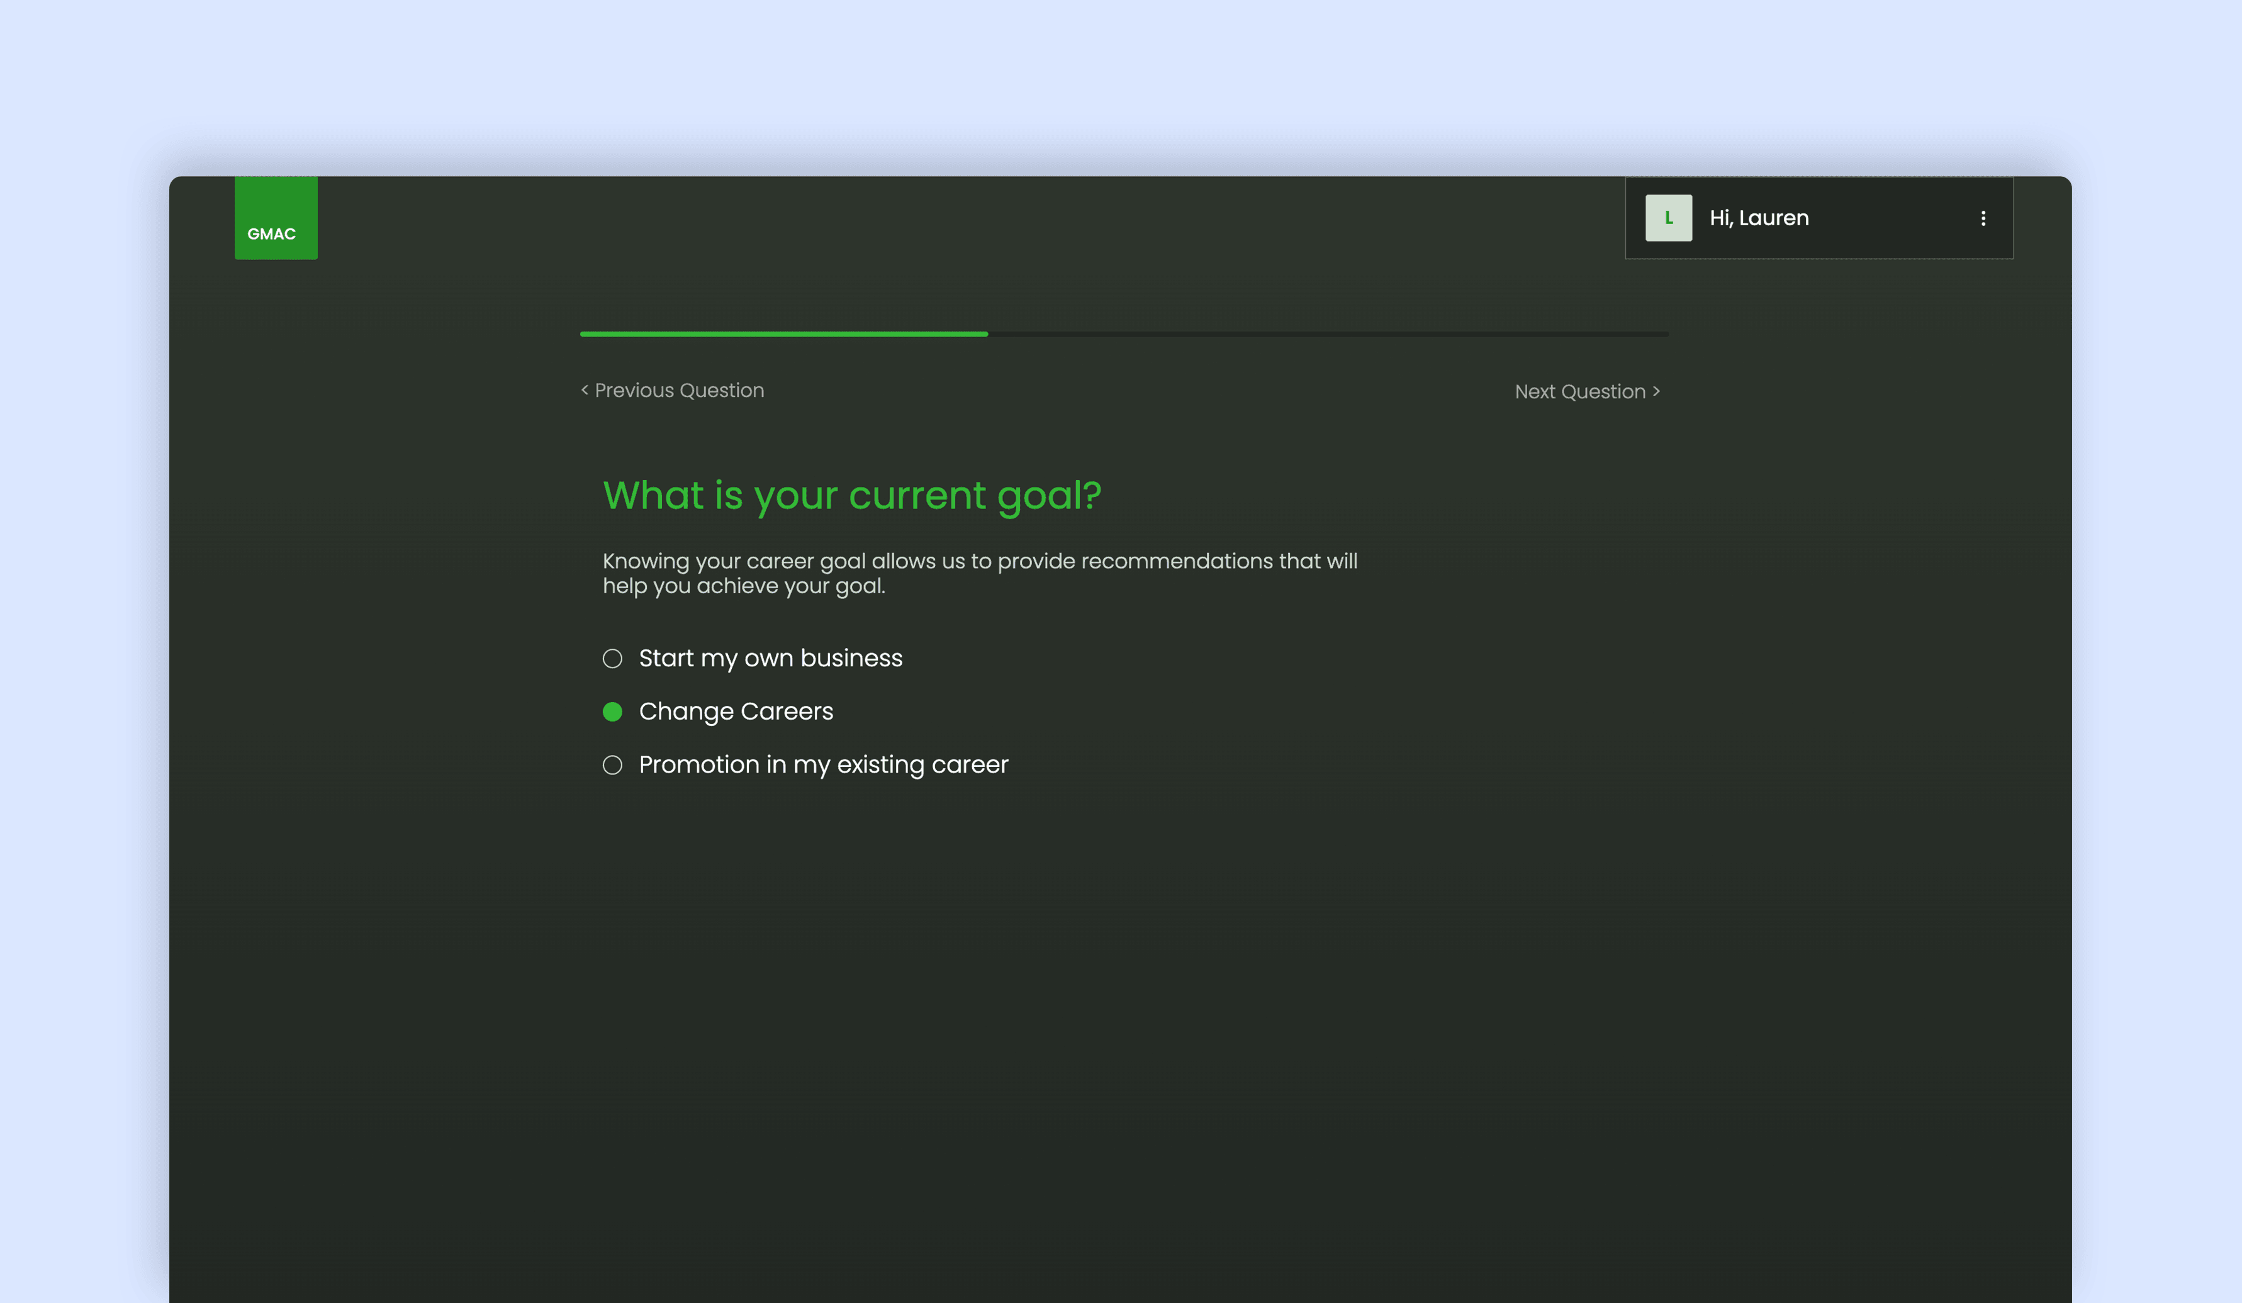Choose Promotion in my existing career
The image size is (2242, 1303).
click(805, 765)
